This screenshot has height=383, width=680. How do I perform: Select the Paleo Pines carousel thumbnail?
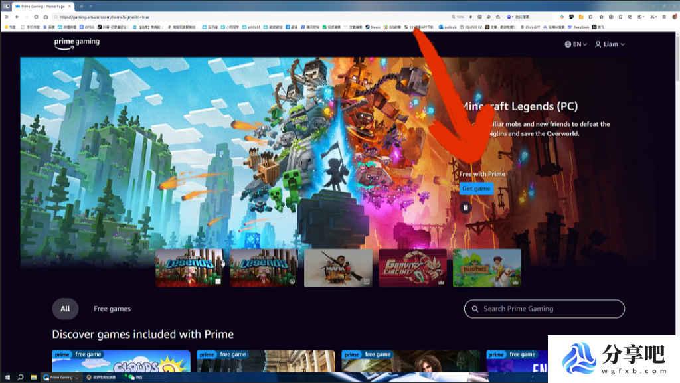(487, 268)
